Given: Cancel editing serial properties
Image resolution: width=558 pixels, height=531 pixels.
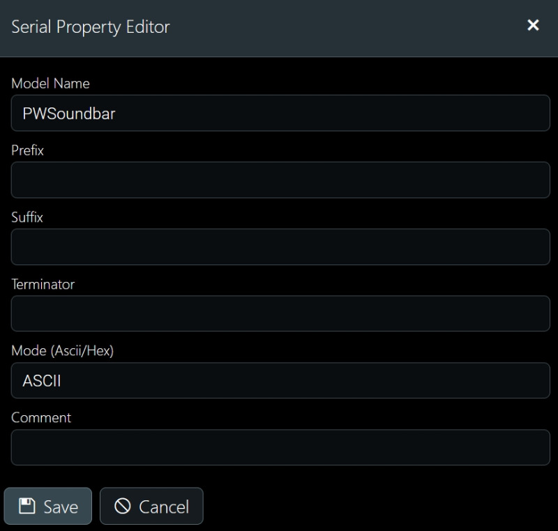Looking at the screenshot, I should pos(151,506).
